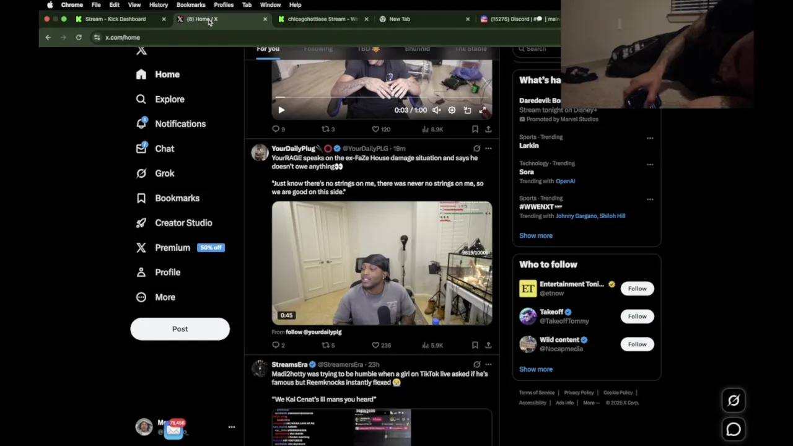
Task: Close the Stream - Kick Dashboard tab
Action: coord(164,19)
